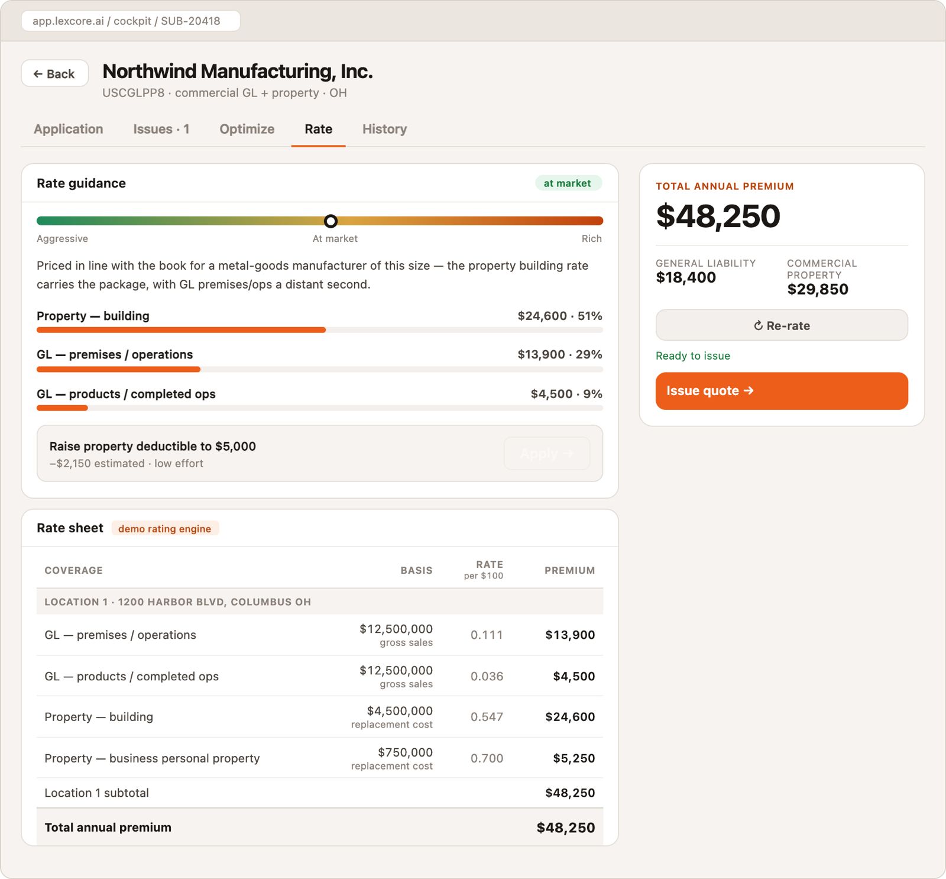Click the Re-rate refresh icon
This screenshot has width=946, height=879.
[x=758, y=325]
